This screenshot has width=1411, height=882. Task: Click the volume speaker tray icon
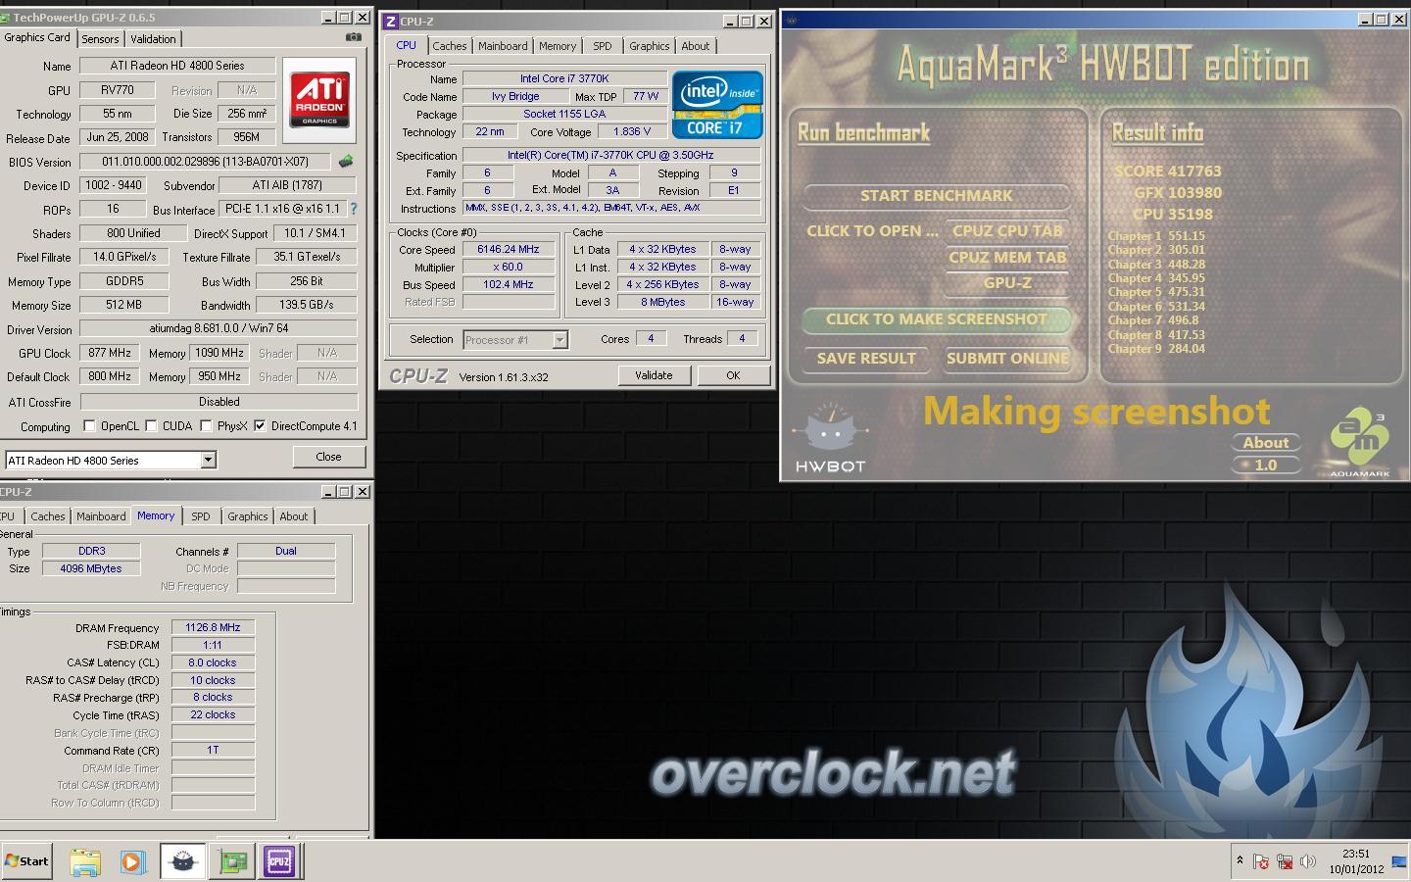1307,861
